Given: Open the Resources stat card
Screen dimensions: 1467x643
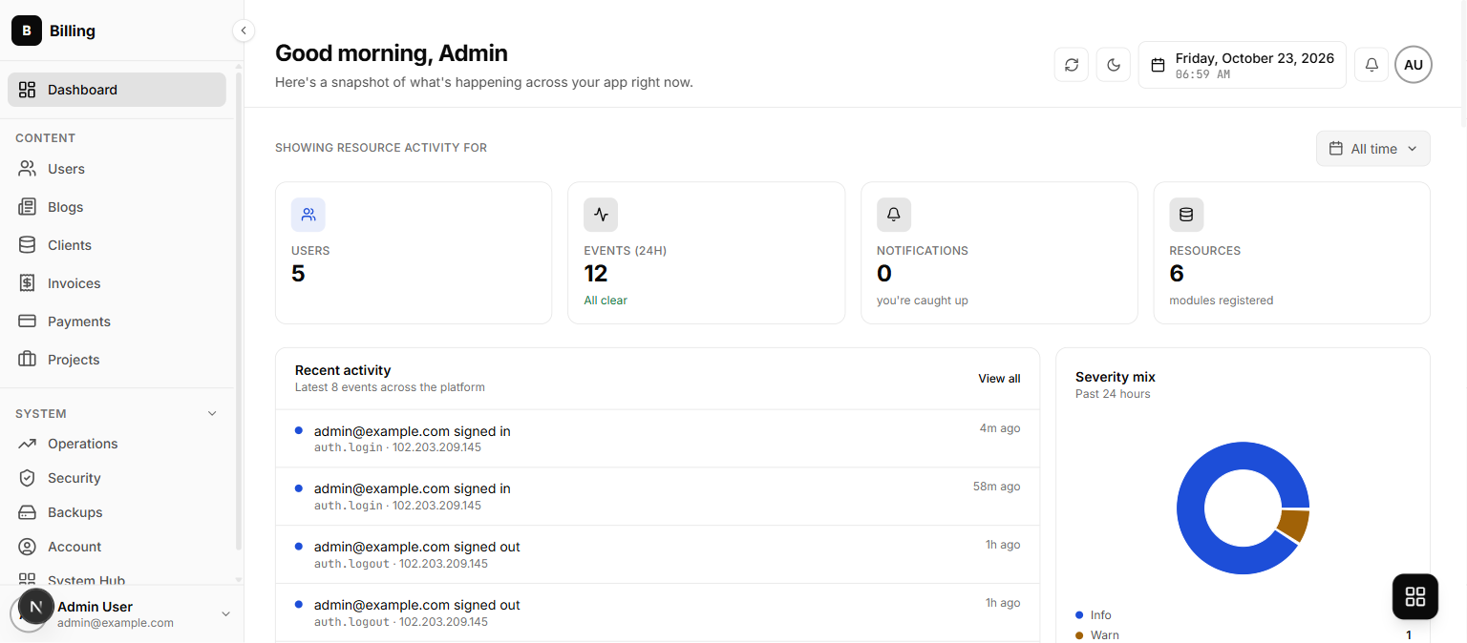Looking at the screenshot, I should pos(1292,253).
